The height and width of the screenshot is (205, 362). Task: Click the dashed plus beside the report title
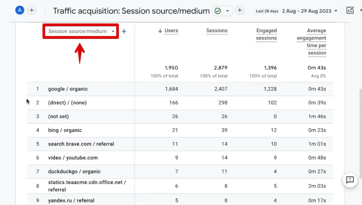click(x=240, y=11)
